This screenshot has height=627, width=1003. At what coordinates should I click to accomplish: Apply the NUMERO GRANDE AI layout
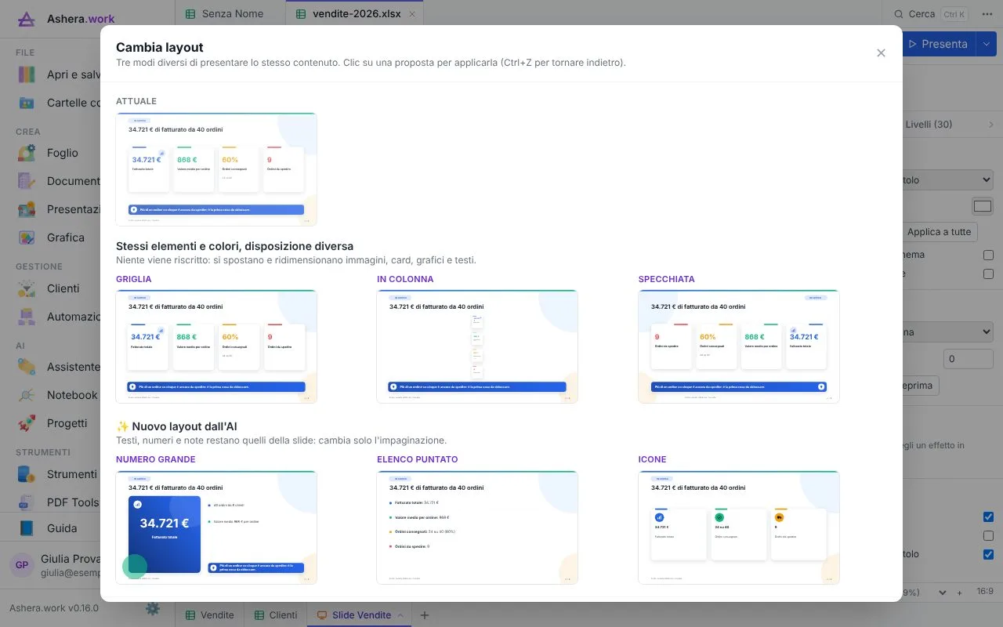[216, 527]
